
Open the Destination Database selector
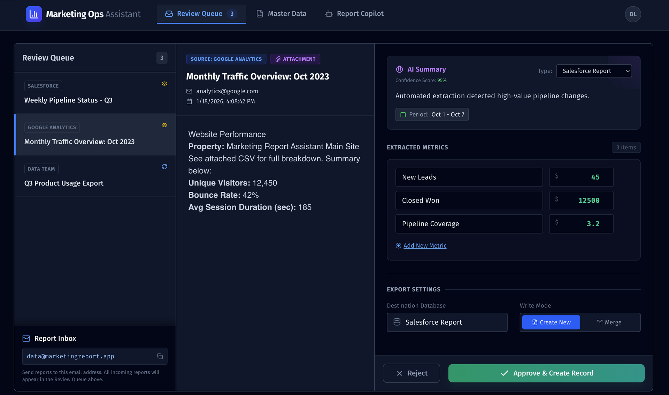click(447, 322)
